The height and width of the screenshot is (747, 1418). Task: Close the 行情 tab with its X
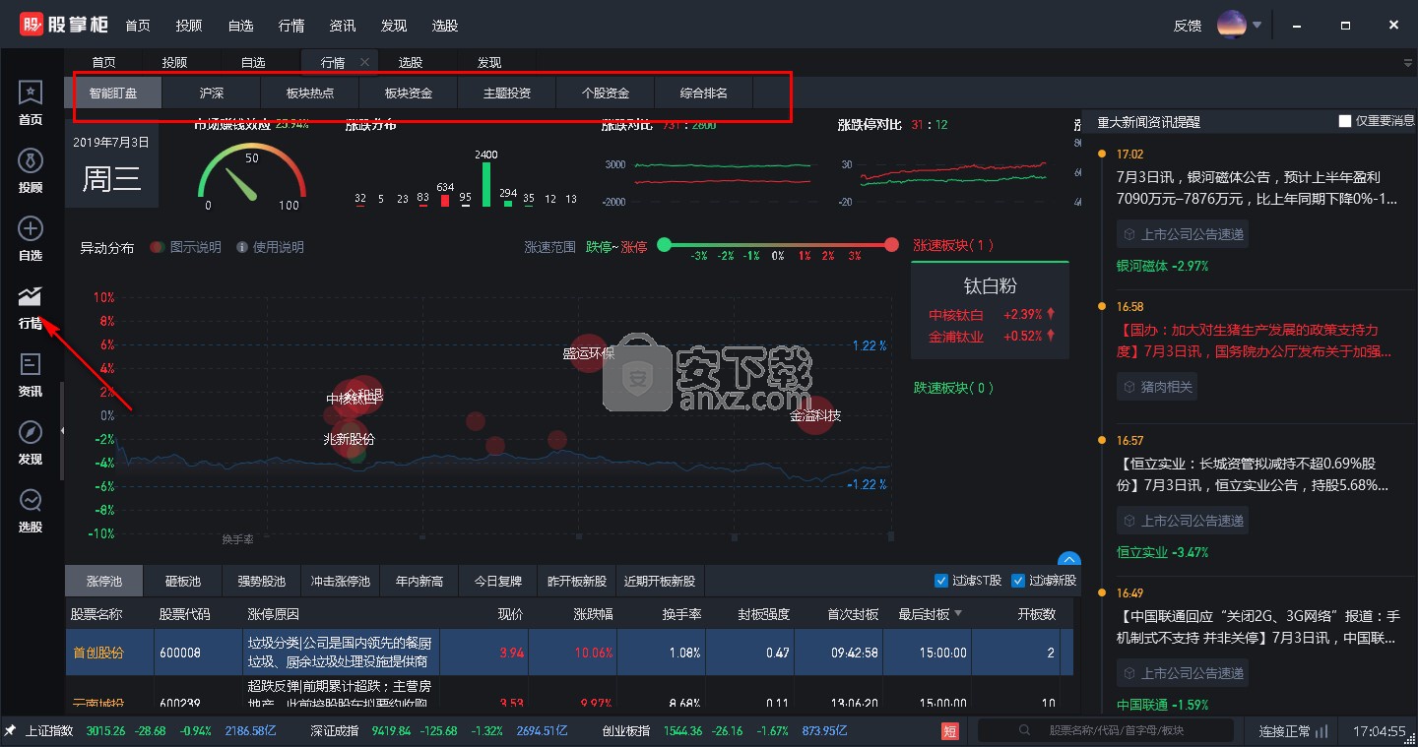[x=364, y=62]
